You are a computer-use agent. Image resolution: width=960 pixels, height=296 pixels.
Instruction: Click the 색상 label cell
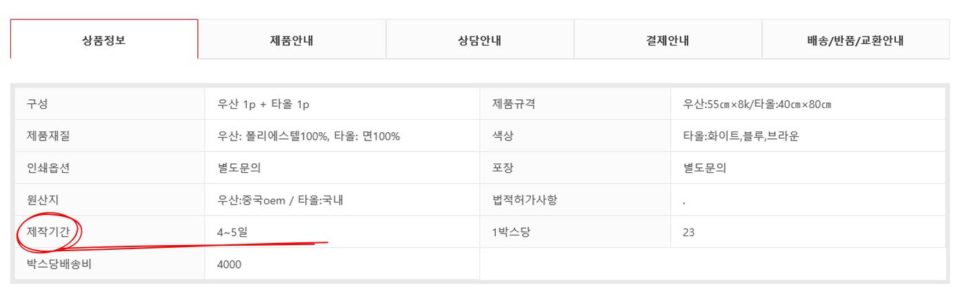point(503,136)
